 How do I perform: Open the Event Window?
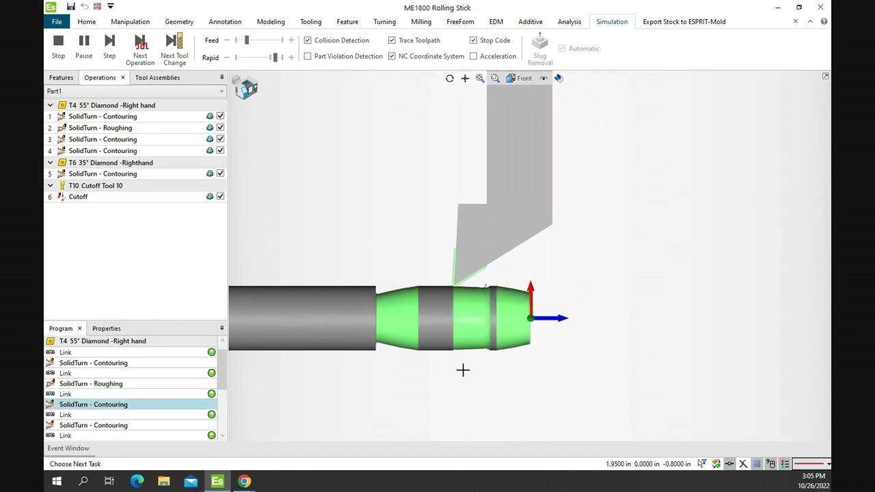click(x=68, y=448)
